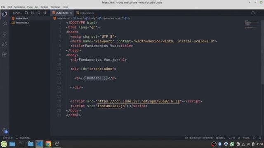The height and width of the screenshot is (148, 264).
Task: Open the Vue CDN script link
Action: pyautogui.click(x=139, y=102)
